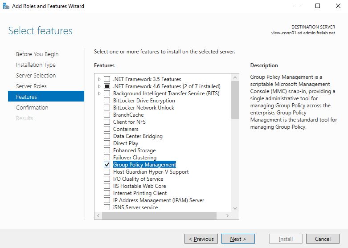Open the Confirmation step in sidebar

point(32,107)
